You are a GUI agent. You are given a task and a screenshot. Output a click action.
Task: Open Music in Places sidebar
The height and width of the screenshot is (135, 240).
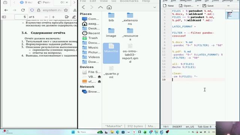(x=90, y=48)
